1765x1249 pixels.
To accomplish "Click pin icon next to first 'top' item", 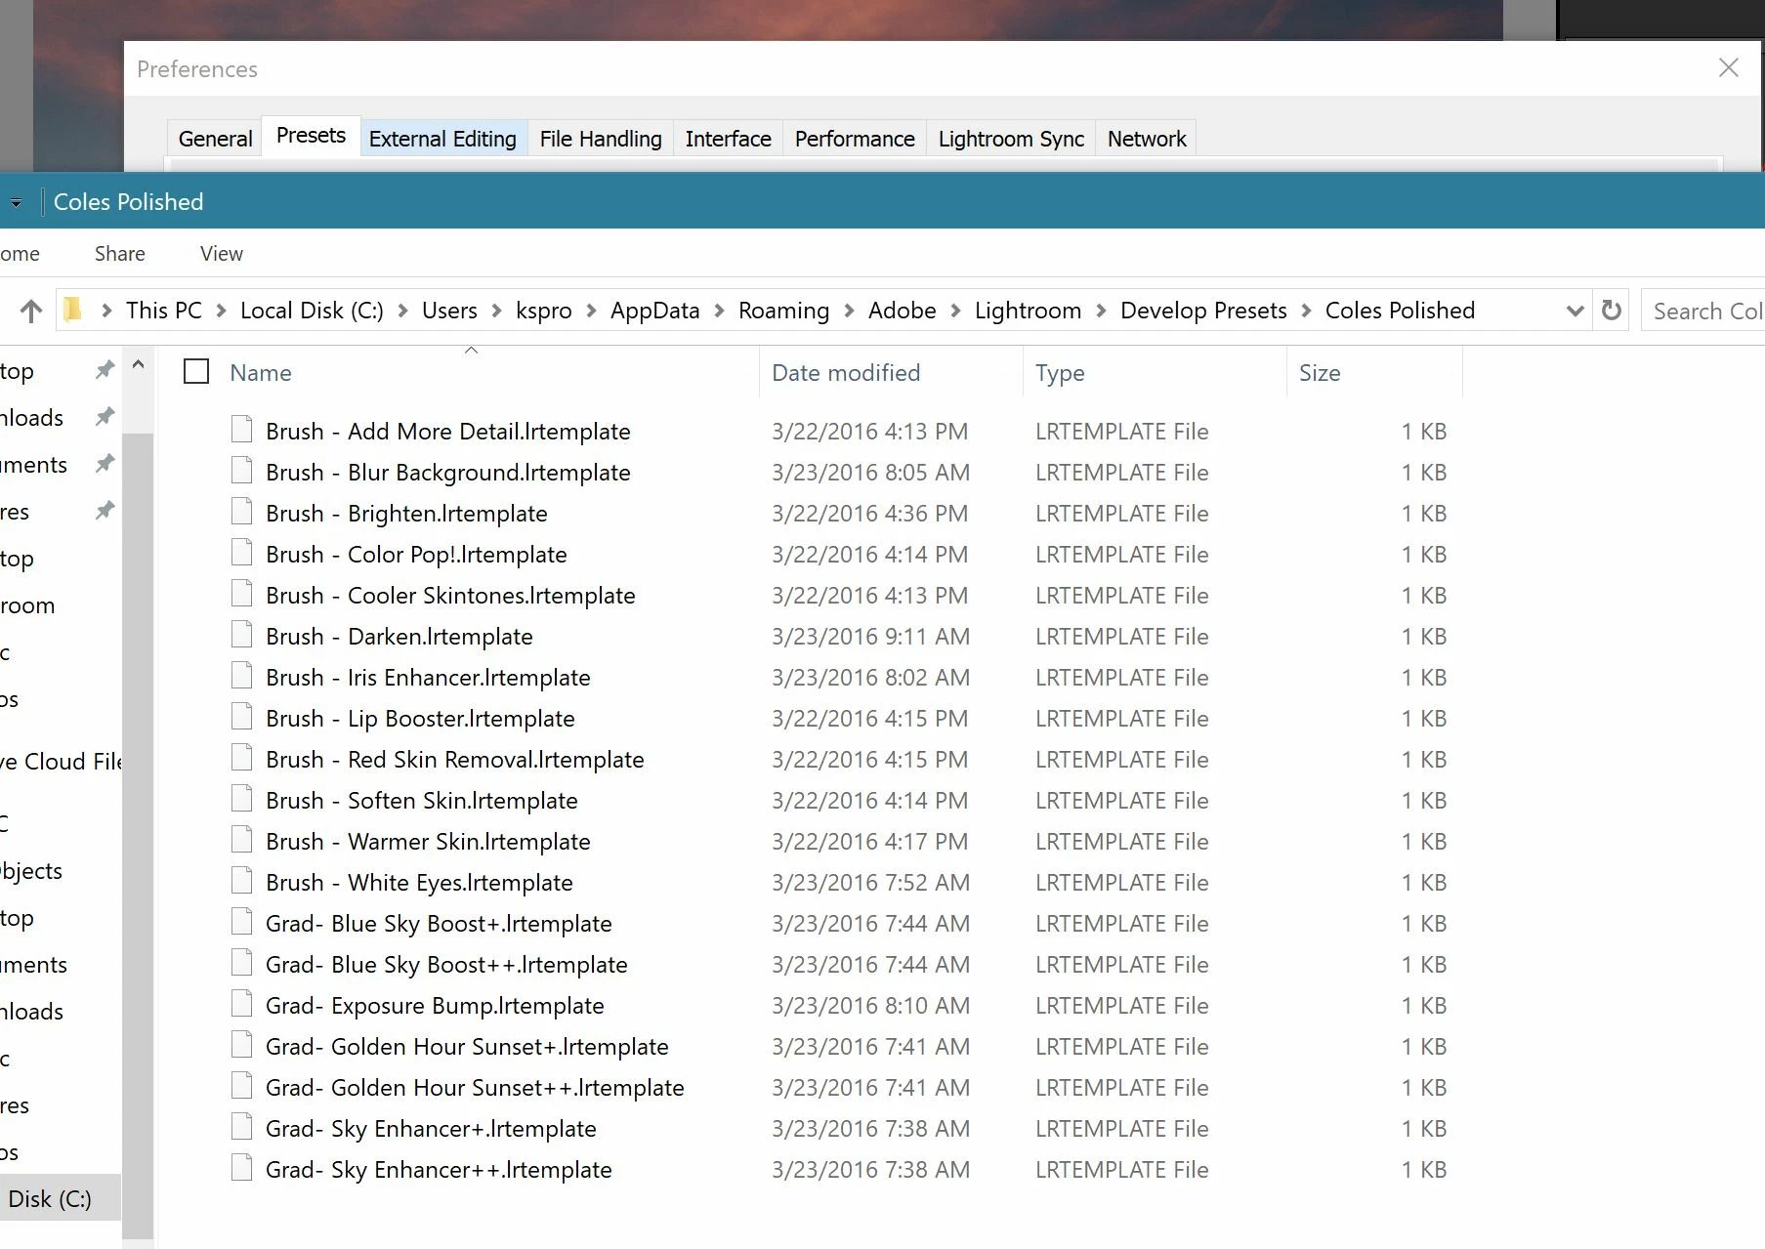I will click(x=105, y=370).
